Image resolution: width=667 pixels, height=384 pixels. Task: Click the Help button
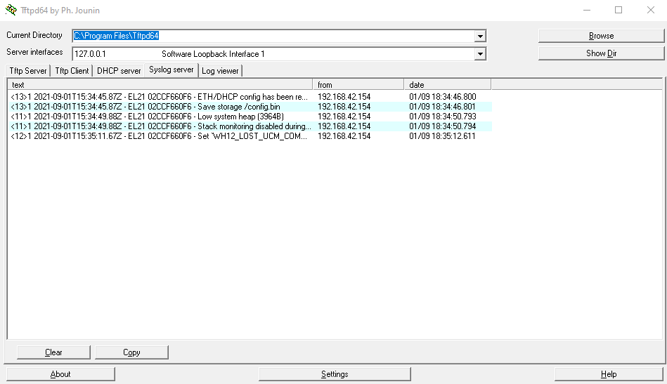click(609, 374)
